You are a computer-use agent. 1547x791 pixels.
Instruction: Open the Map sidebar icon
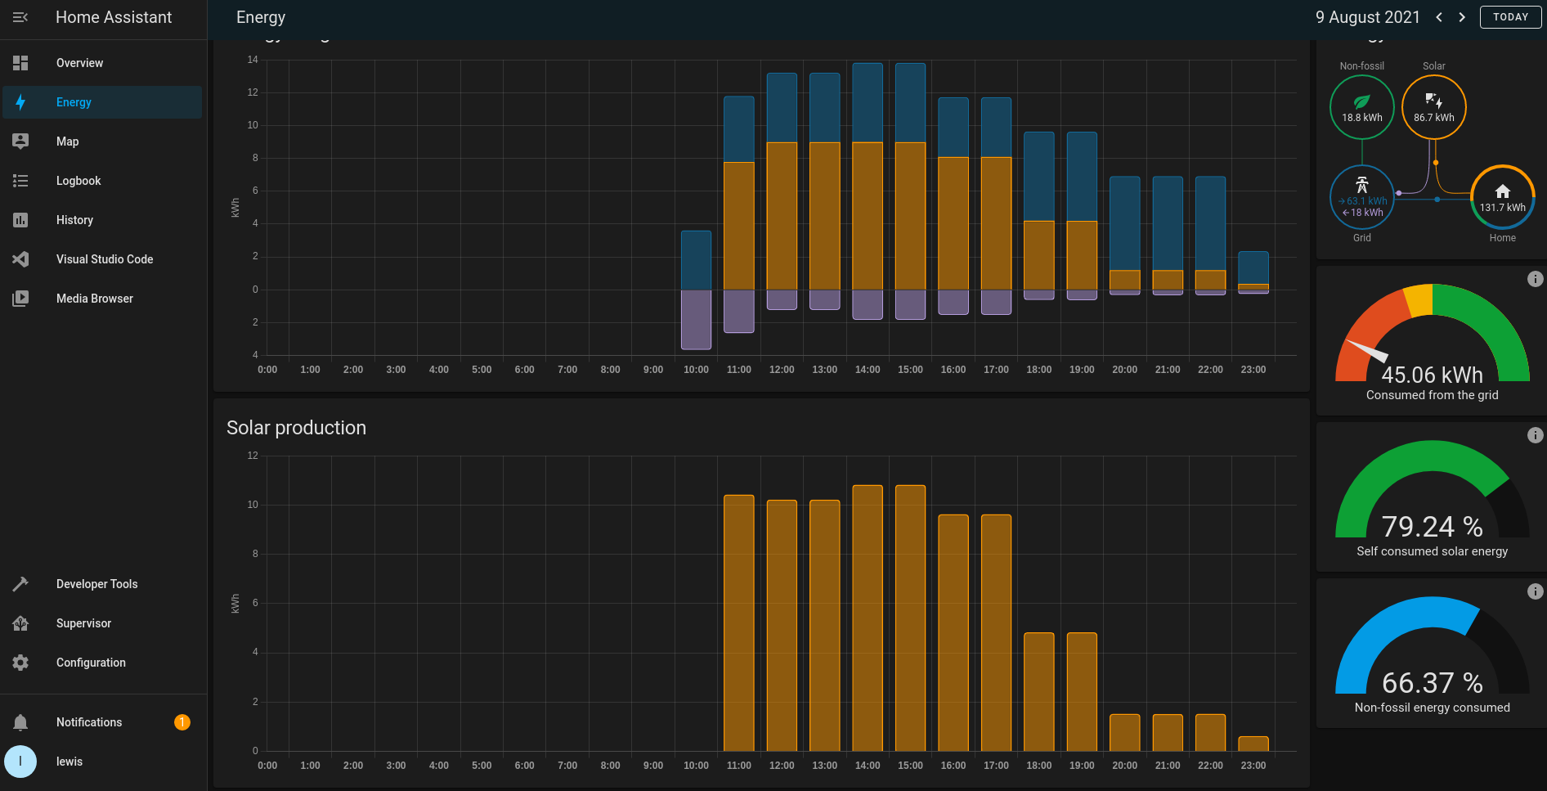coord(20,142)
